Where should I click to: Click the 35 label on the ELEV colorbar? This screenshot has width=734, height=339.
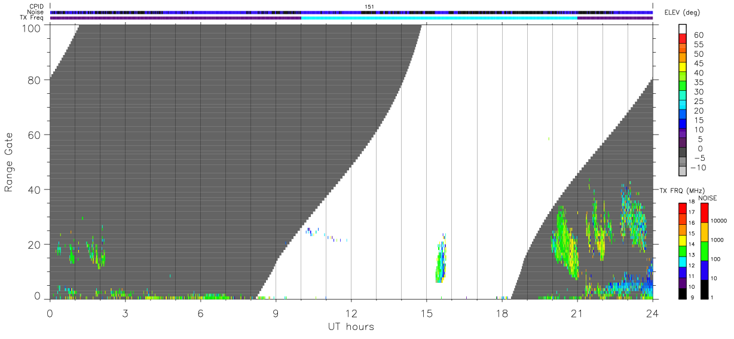(x=698, y=83)
